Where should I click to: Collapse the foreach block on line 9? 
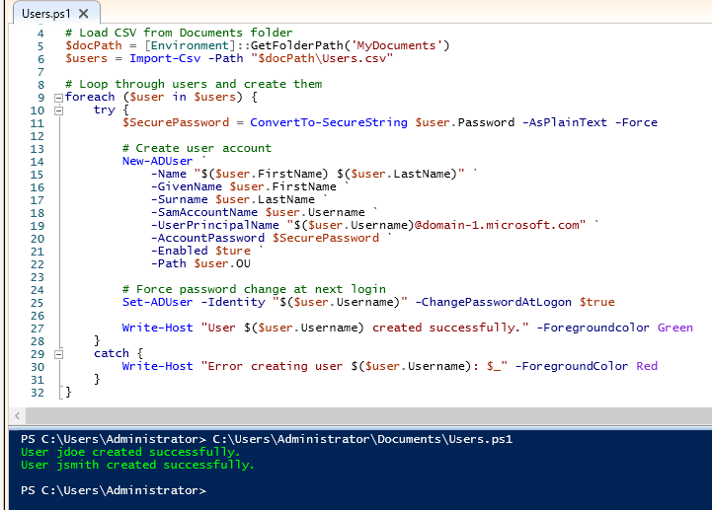tap(57, 98)
